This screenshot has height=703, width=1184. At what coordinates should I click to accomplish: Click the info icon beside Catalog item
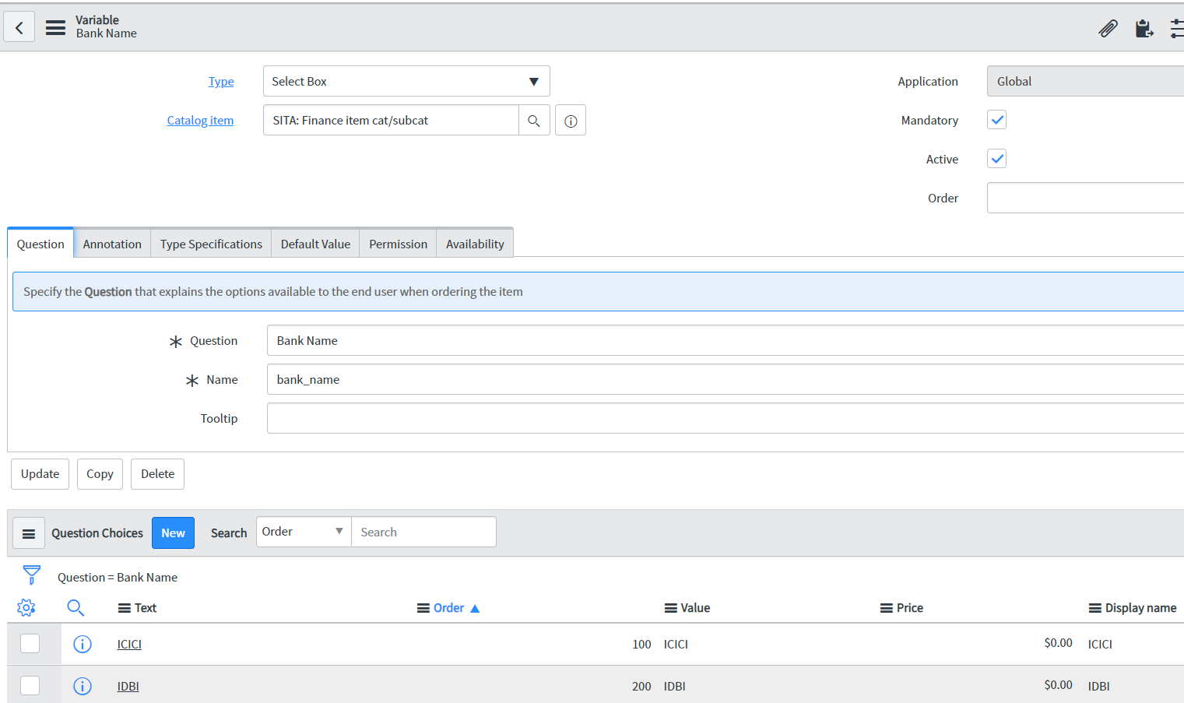coord(570,120)
